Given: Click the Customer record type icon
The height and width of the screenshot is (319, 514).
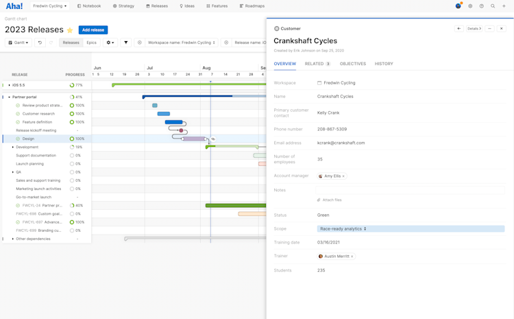Looking at the screenshot, I should pyautogui.click(x=276, y=29).
